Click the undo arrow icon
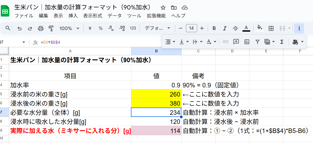Viewport: 313px width, 144px height. click(19, 28)
